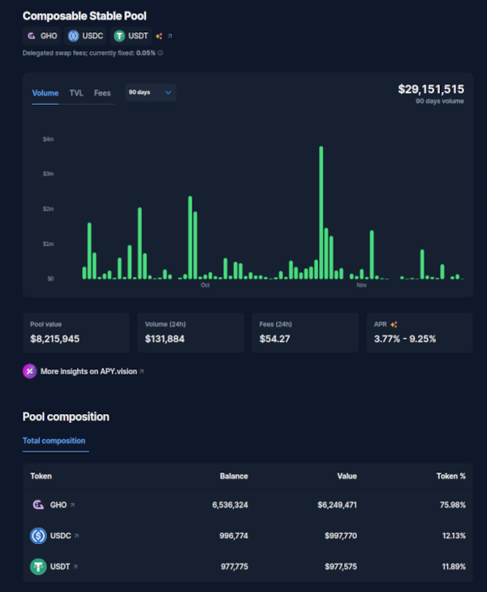487x592 pixels.
Task: Click the Nov axis label on chart
Action: pos(361,285)
